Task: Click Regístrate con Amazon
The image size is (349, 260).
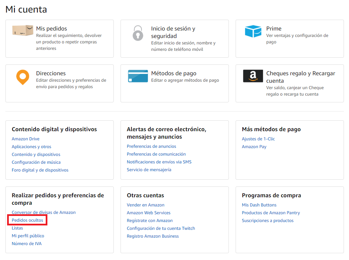Action: tap(150, 221)
